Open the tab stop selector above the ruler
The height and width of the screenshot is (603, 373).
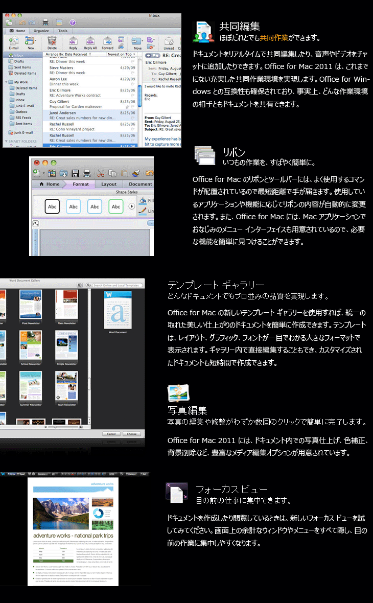pyautogui.click(x=35, y=223)
